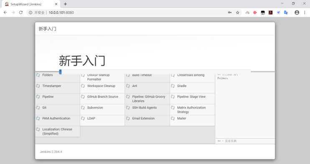Click the PAM Authentication label
The height and width of the screenshot is (164, 310).
click(x=56, y=118)
